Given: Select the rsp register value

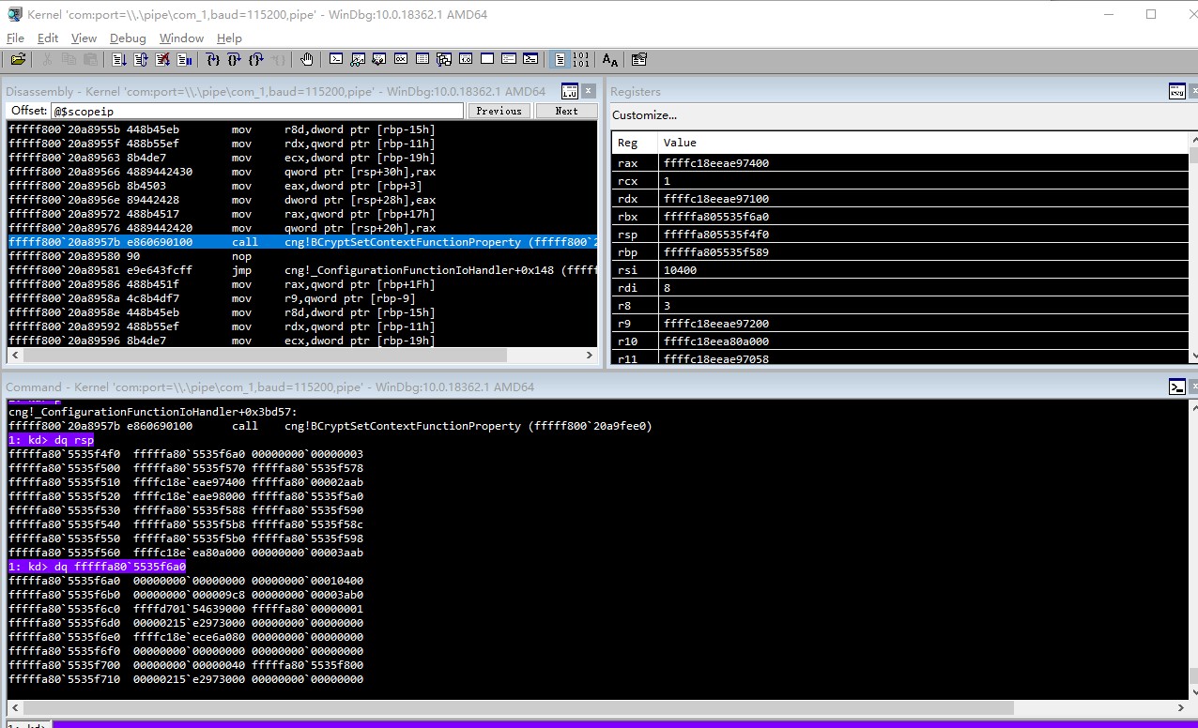Looking at the screenshot, I should pyautogui.click(x=716, y=235).
